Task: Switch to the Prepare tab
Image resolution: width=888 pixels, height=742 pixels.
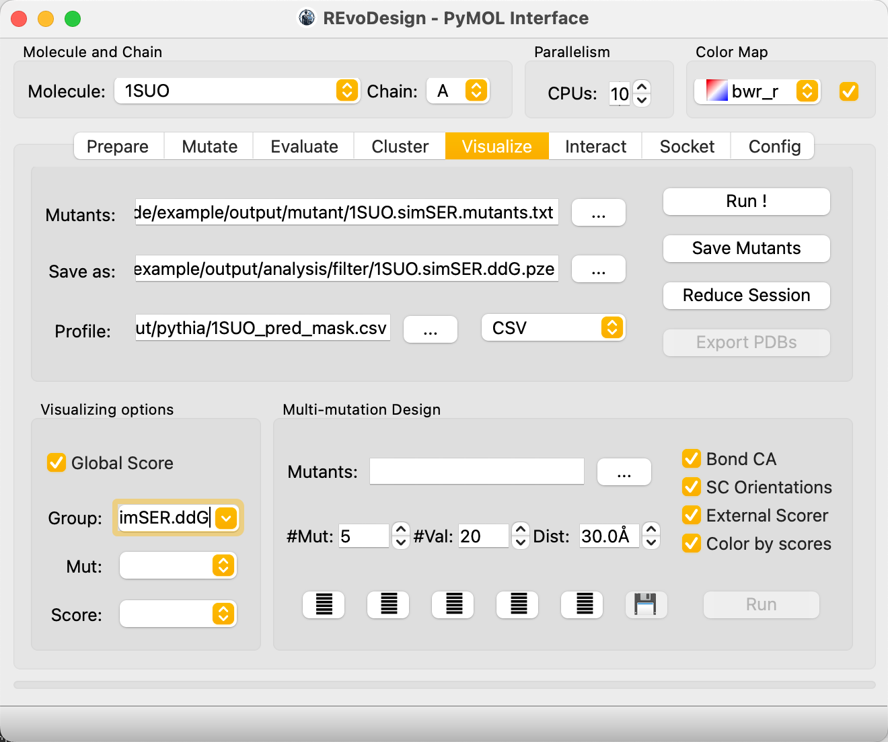Action: [x=118, y=147]
